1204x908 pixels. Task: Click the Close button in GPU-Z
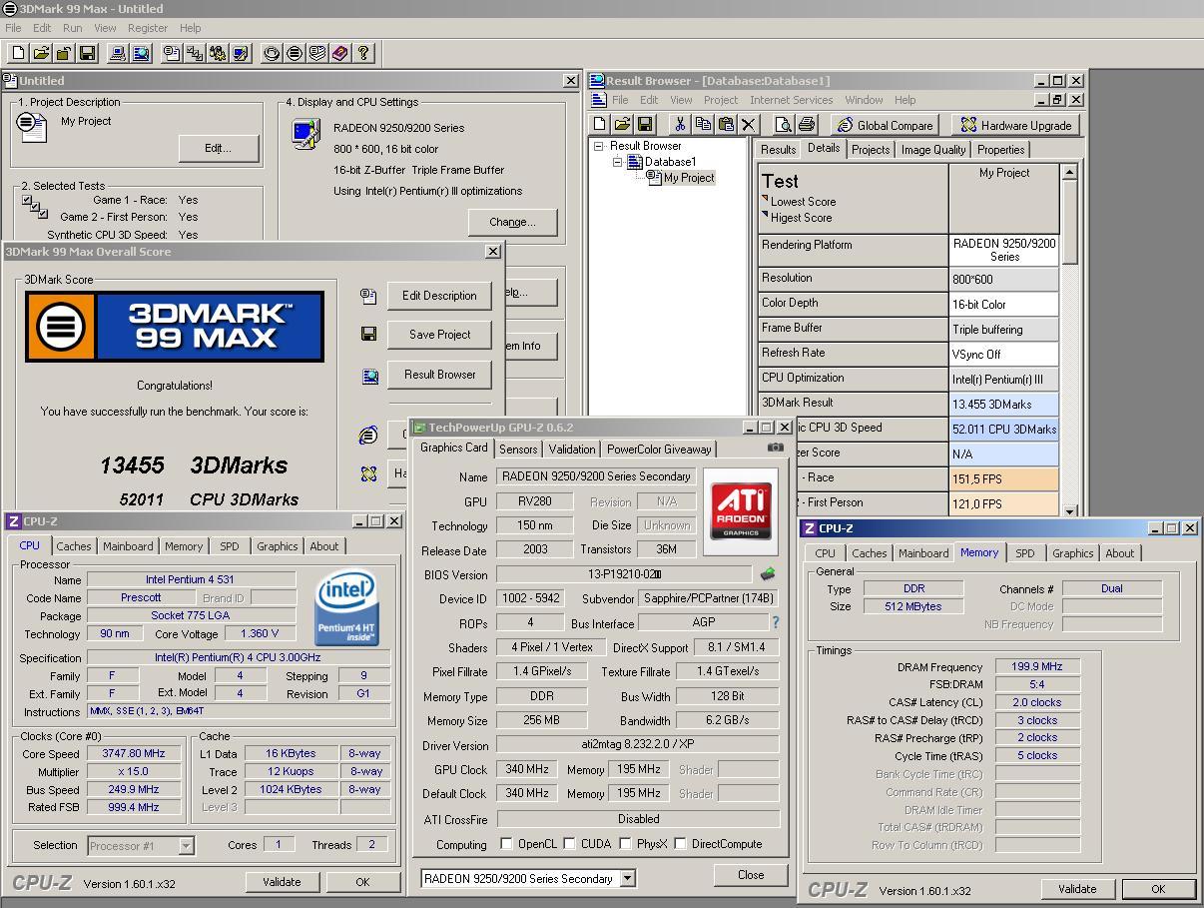tap(751, 874)
